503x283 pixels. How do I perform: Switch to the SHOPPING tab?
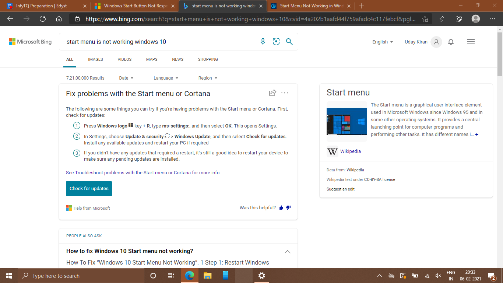208,59
